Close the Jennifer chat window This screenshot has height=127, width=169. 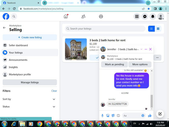(150, 49)
